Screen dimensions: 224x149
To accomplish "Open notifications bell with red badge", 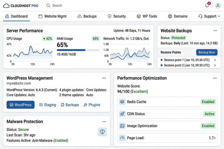I will click(207, 5).
